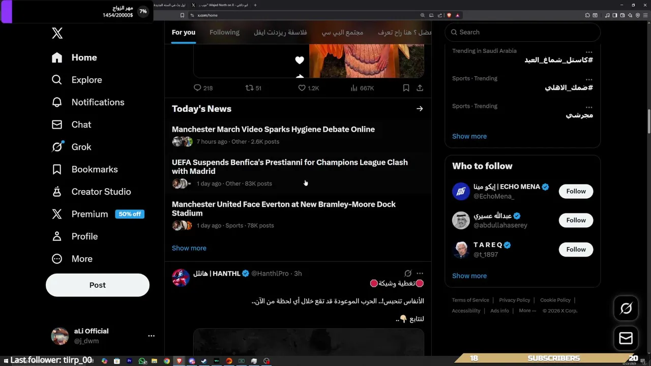Open Bookmarks from the sidebar

tap(84, 169)
